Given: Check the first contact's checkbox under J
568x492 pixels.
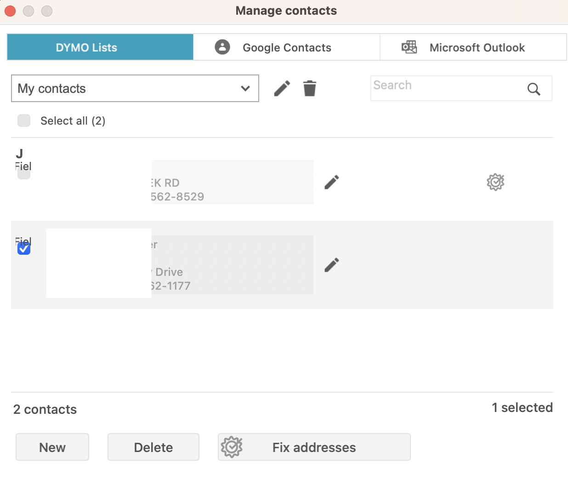Looking at the screenshot, I should point(24,174).
